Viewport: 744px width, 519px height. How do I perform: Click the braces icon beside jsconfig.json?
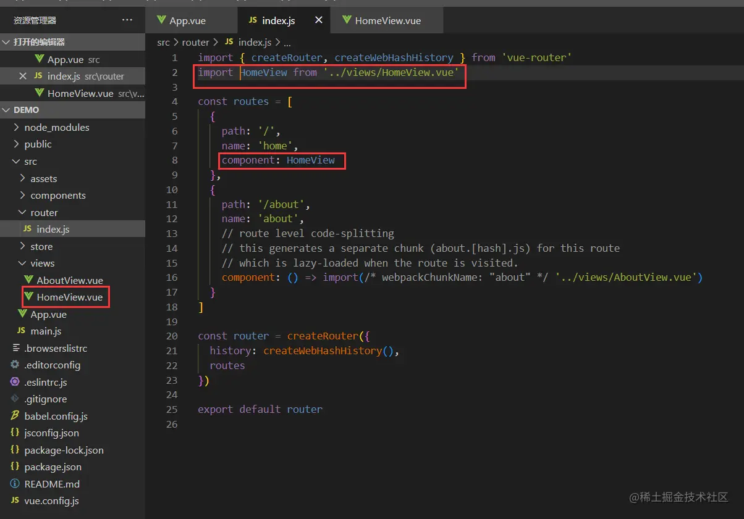15,433
